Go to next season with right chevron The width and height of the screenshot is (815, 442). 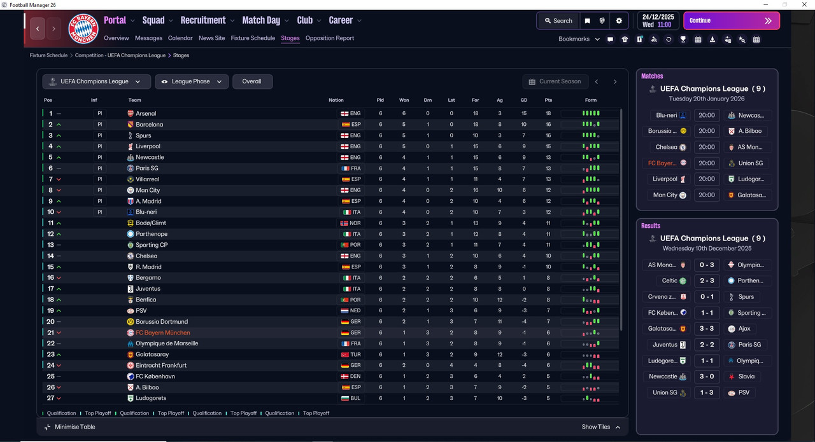[615, 81]
